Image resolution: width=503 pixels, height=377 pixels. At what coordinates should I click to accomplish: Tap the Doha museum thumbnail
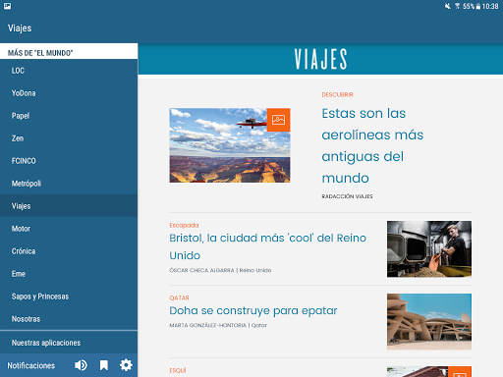[429, 322]
